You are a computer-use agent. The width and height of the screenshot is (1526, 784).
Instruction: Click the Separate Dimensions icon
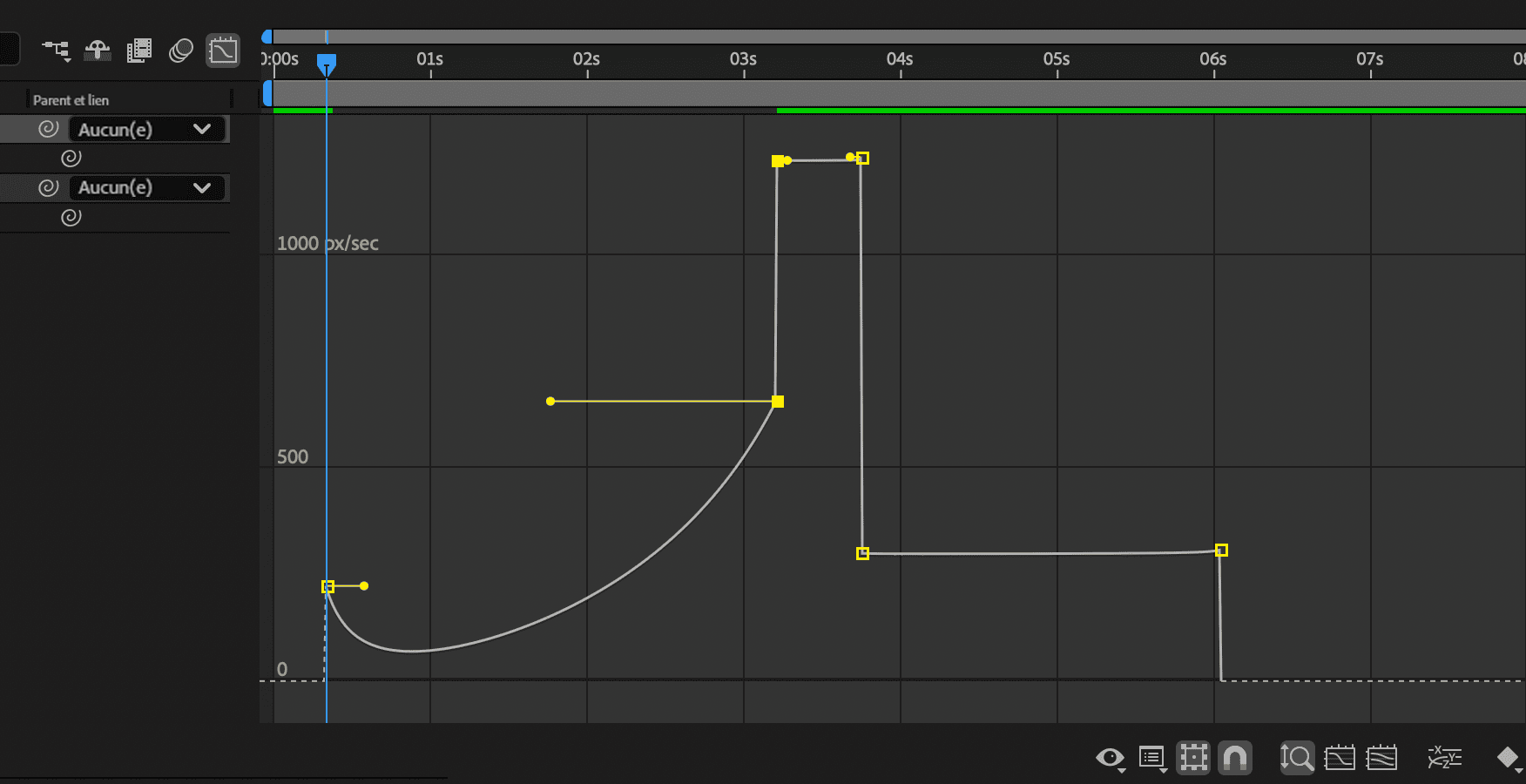pos(1444,757)
